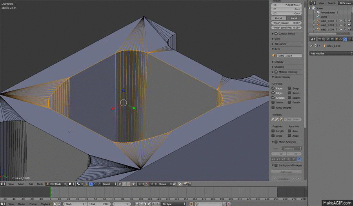Toggle automatic keyframe record button
This screenshot has width=353, height=206.
[x=191, y=204]
